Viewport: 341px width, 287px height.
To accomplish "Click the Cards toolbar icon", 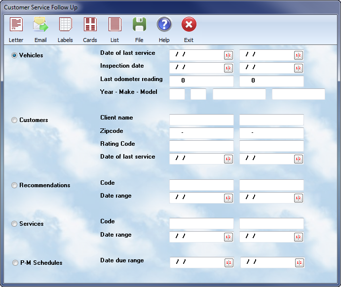I will point(90,24).
